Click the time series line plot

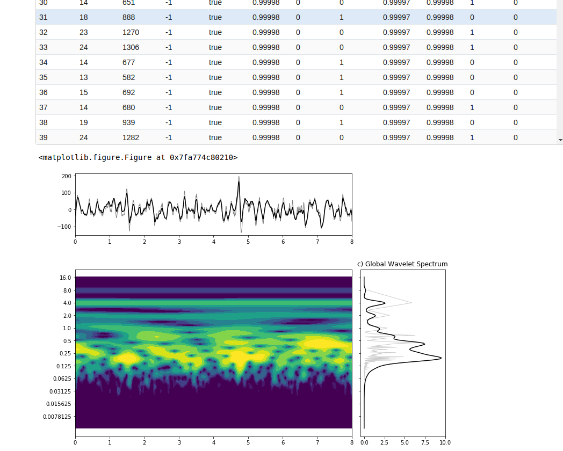coord(213,205)
